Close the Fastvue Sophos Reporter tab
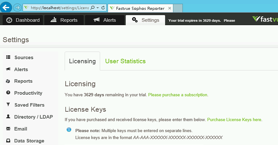The image size is (278, 145). point(169,8)
